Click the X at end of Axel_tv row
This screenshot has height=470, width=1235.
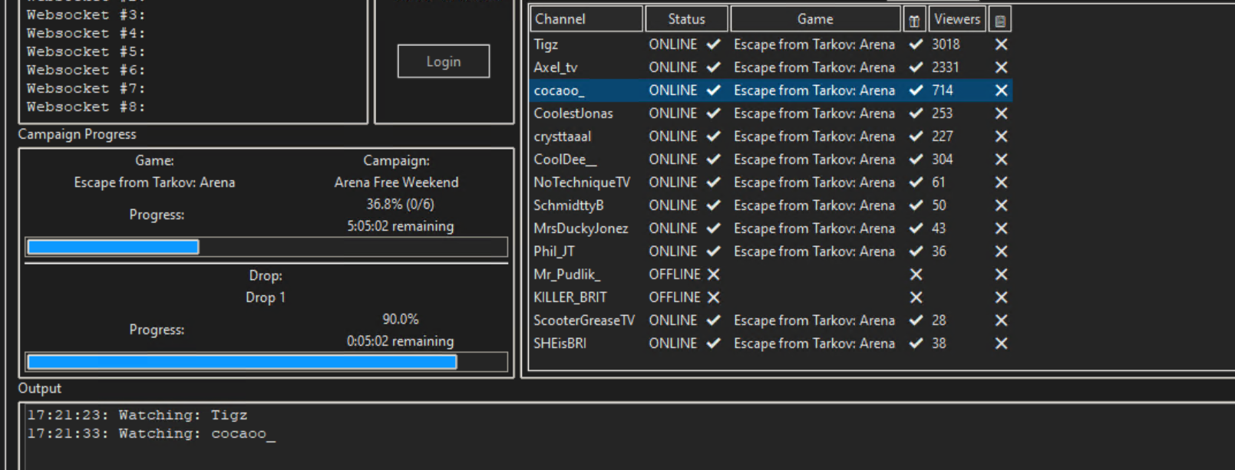point(1001,67)
